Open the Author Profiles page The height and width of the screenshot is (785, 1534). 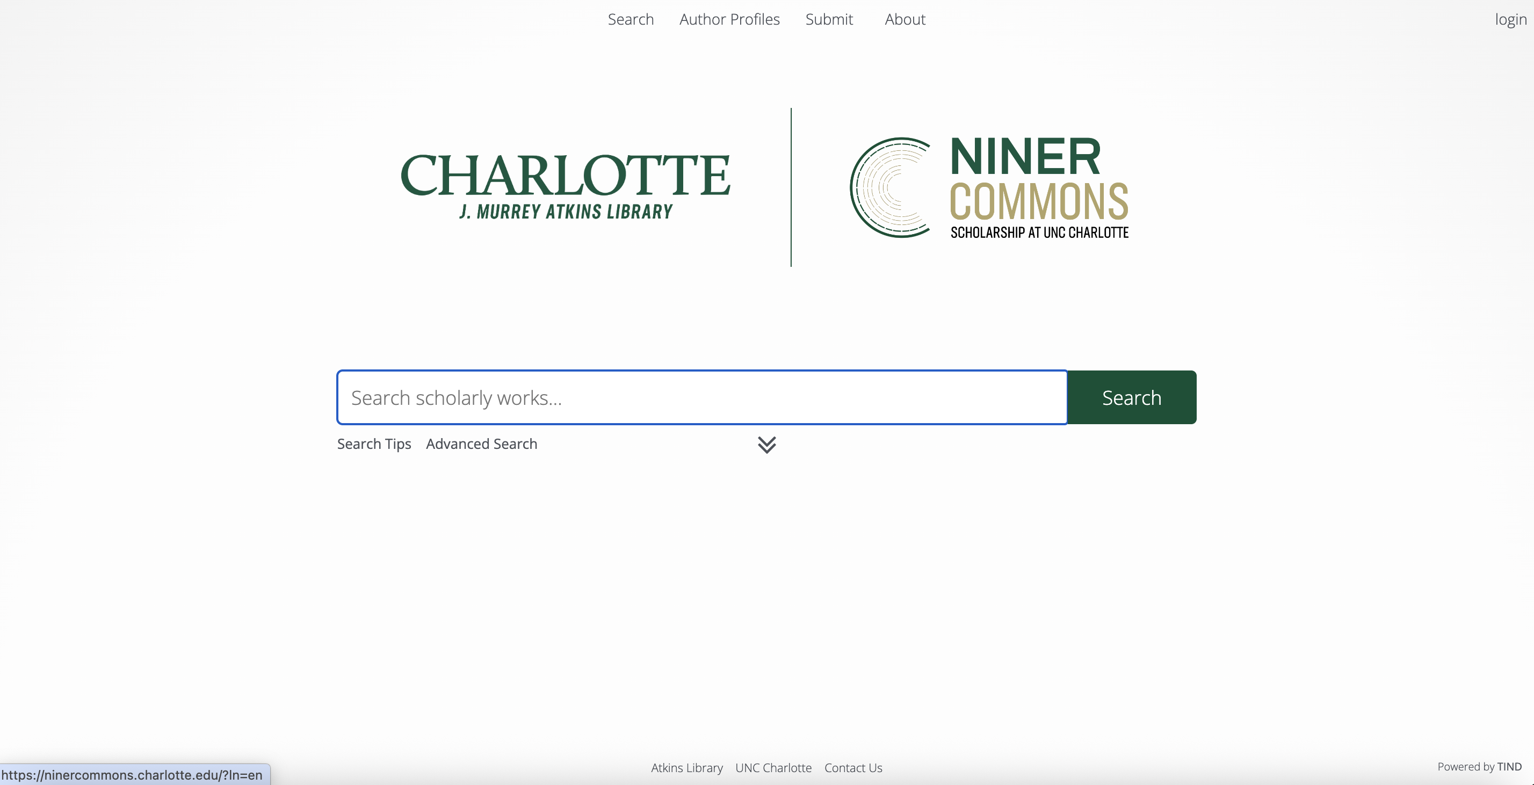729,19
